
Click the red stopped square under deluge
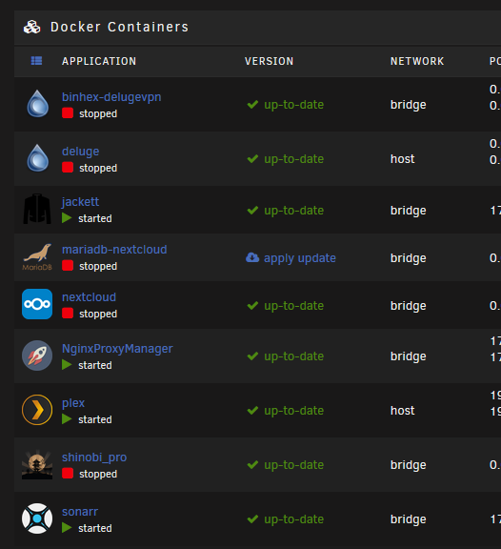point(68,168)
